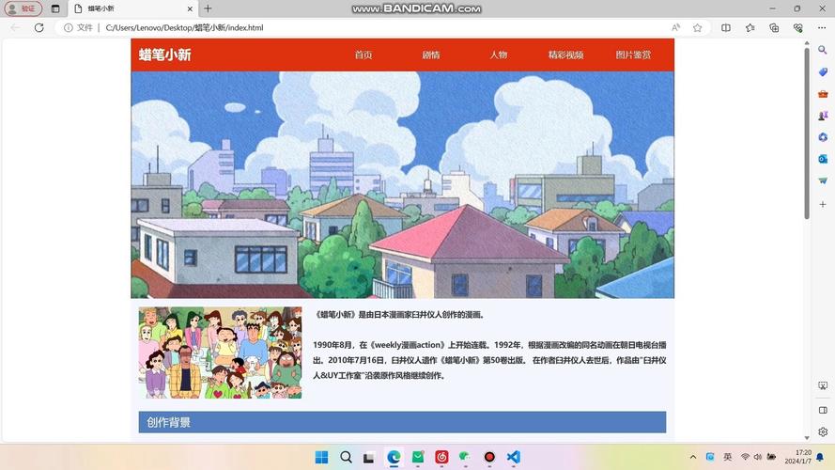This screenshot has height=470, width=835.
Task: Open the sidebar settings gear
Action: [x=823, y=431]
